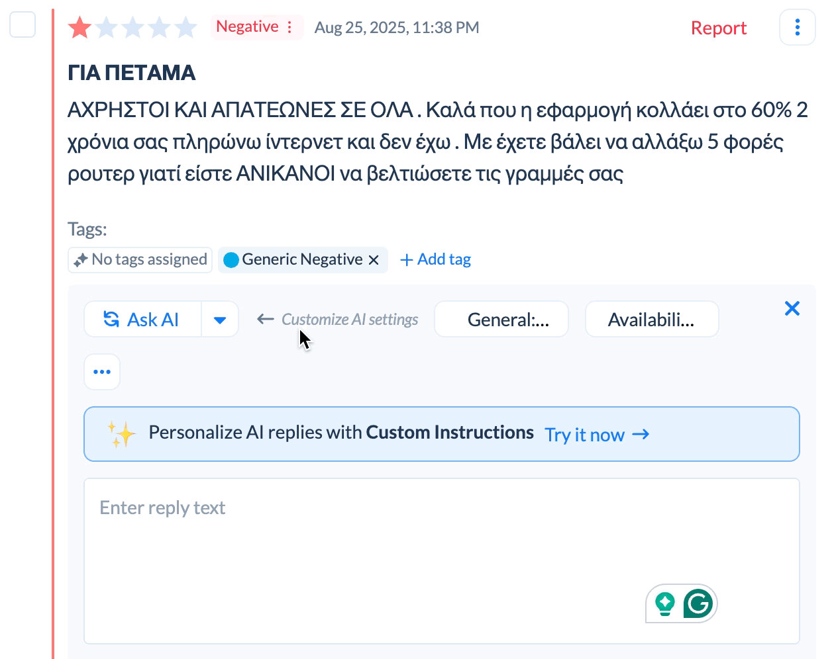Remove the Generic Negative tag
This screenshot has width=836, height=659.
[374, 260]
